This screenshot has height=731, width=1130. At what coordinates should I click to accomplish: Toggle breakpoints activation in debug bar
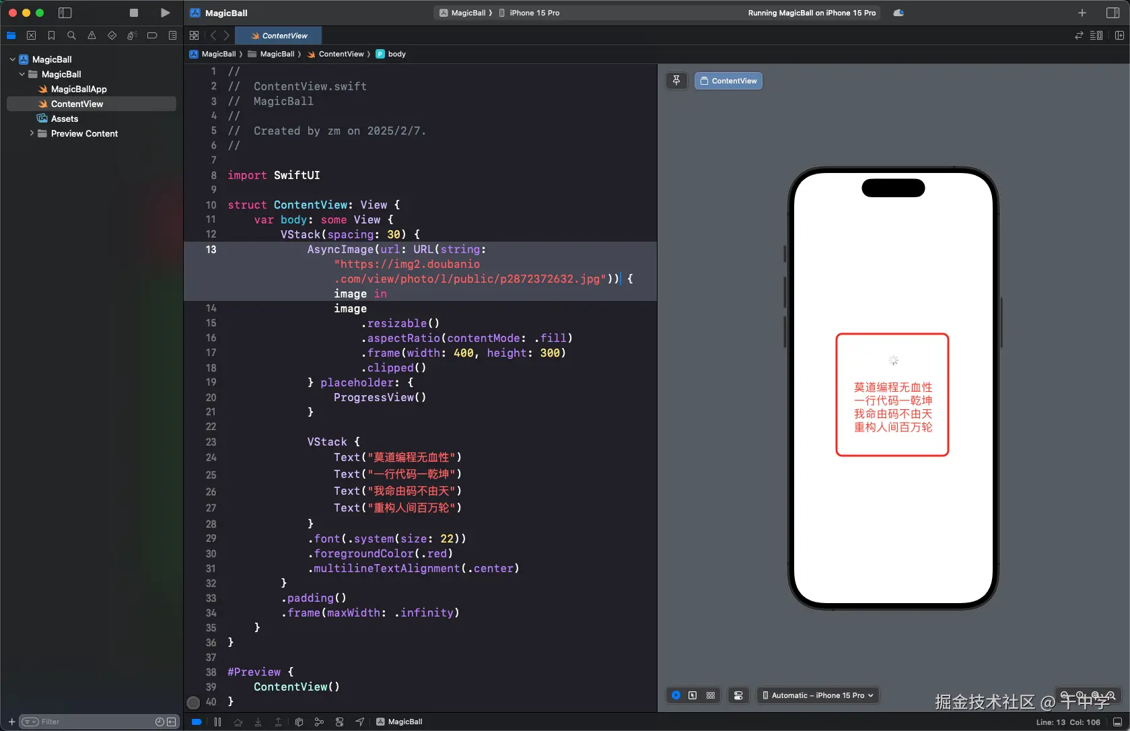(x=197, y=722)
